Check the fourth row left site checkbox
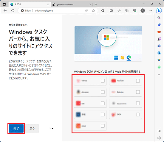 coord(103,115)
